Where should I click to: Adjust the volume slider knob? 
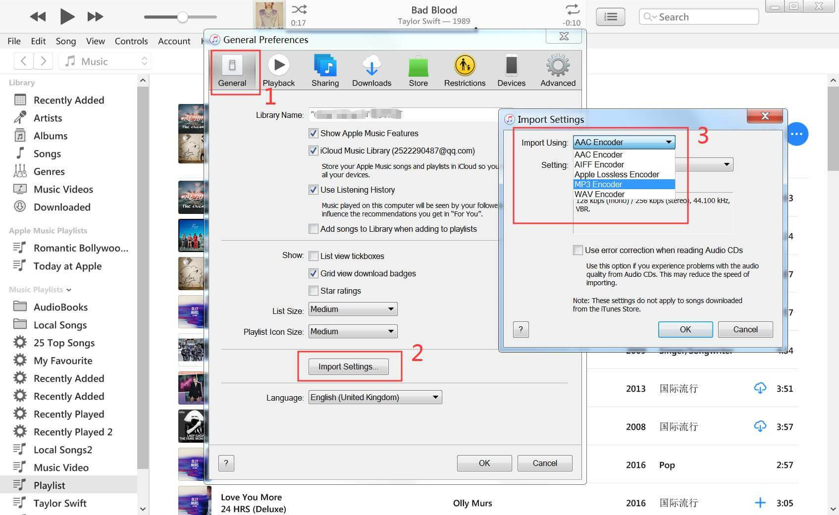tap(182, 17)
